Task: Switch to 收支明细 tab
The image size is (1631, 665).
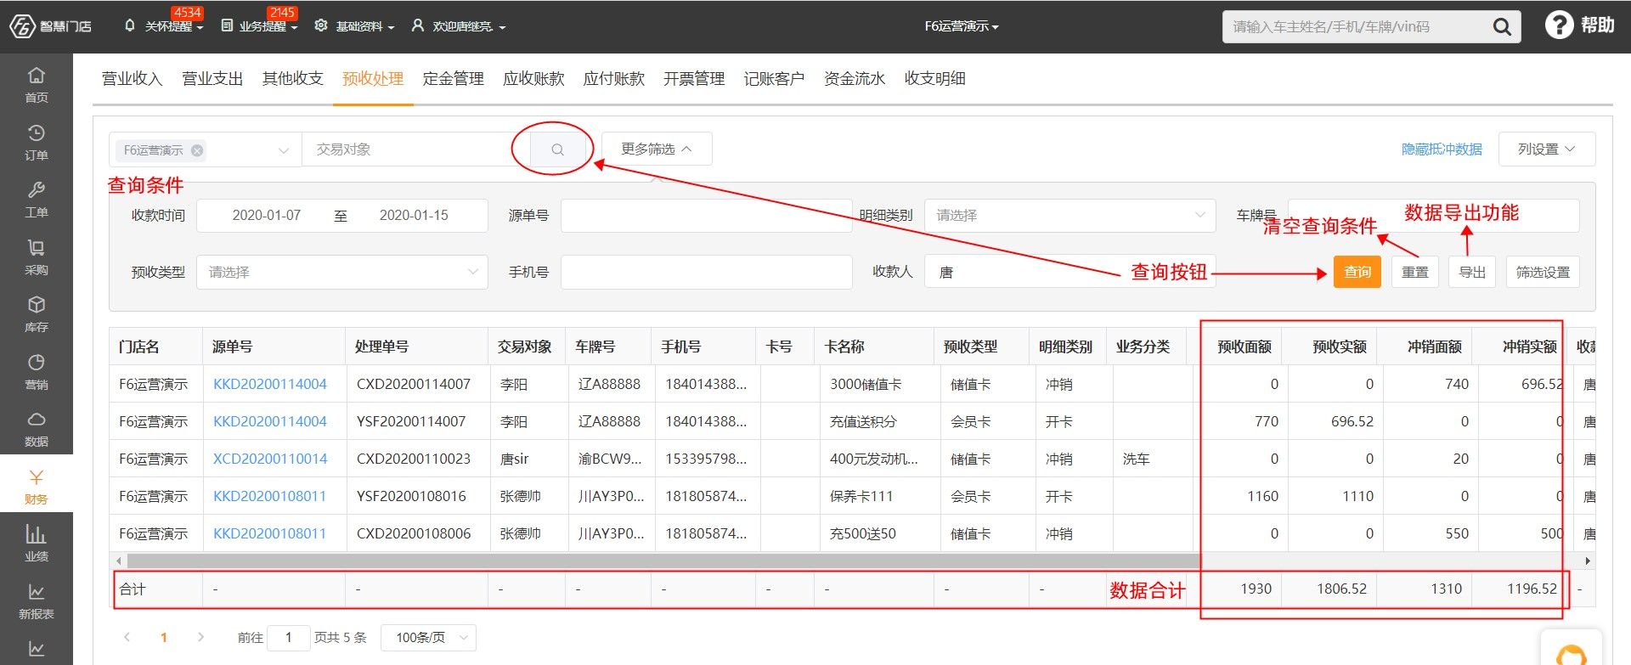Action: tap(934, 79)
